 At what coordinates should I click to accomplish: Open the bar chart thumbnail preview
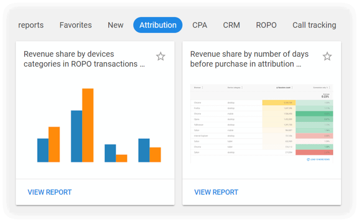click(99, 125)
